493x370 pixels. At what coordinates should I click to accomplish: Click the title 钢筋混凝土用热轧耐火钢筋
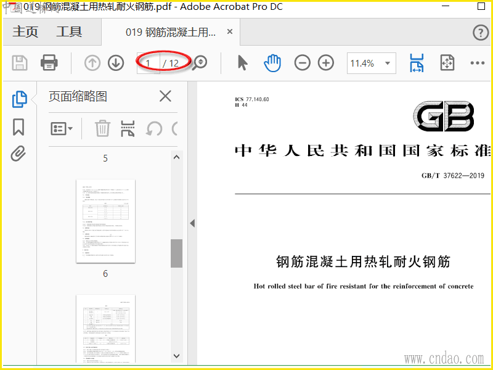(364, 261)
